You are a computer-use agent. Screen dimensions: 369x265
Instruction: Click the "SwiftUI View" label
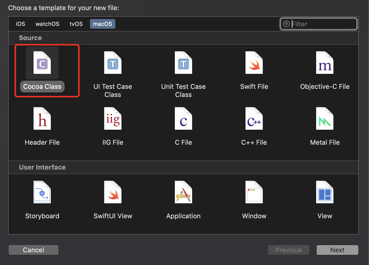113,216
